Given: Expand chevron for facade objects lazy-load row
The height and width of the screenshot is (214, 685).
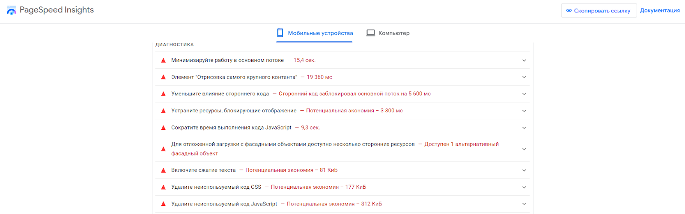Looking at the screenshot, I should pyautogui.click(x=524, y=149).
